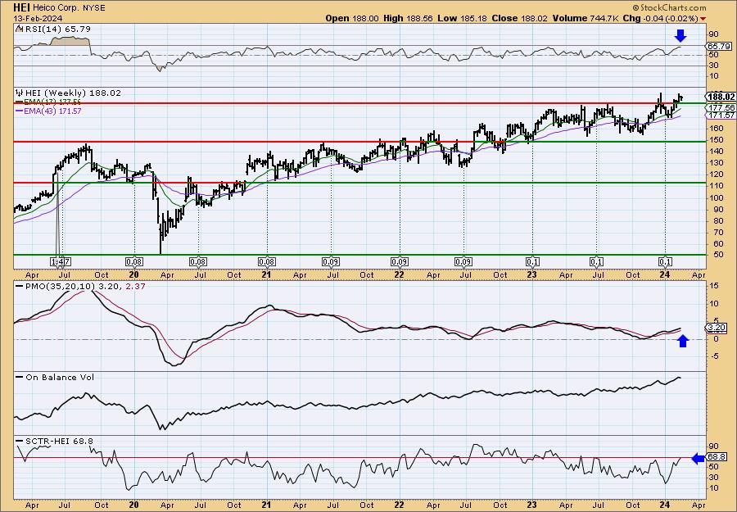Click the 0.1 dividend marker above 24
The image size is (737, 512).
click(x=665, y=261)
